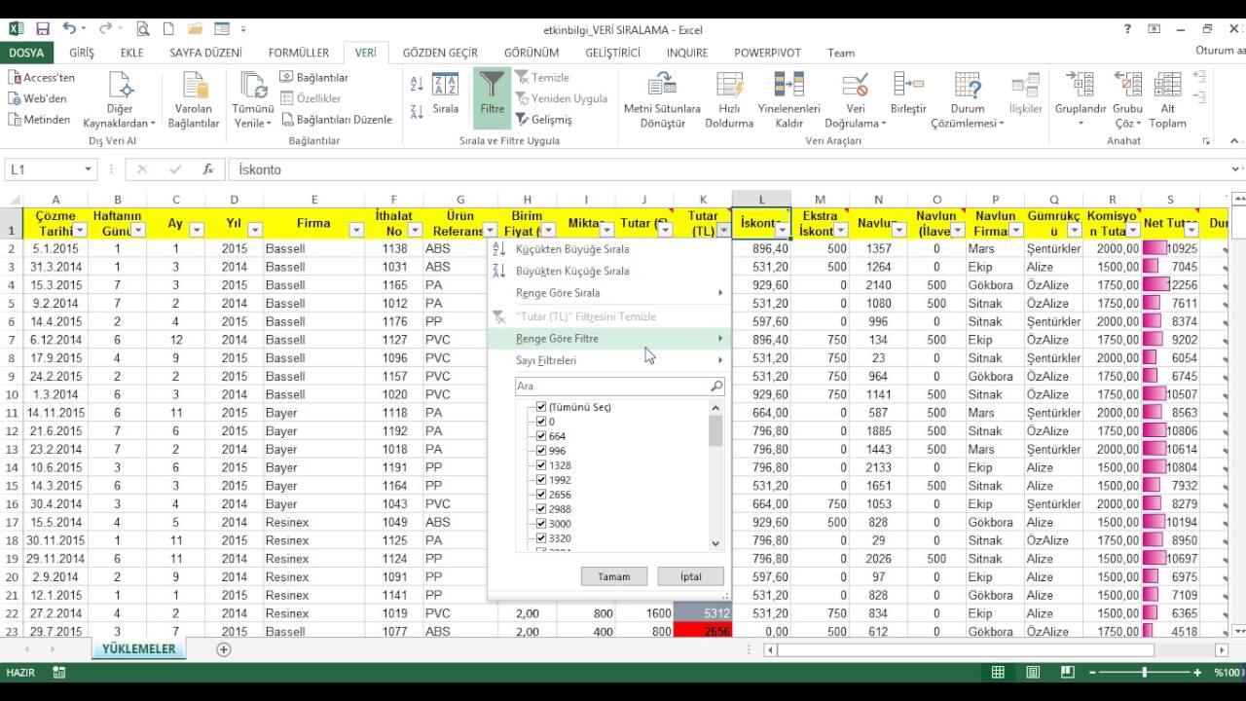Uncheck the 1992 value checkbox

(x=541, y=480)
